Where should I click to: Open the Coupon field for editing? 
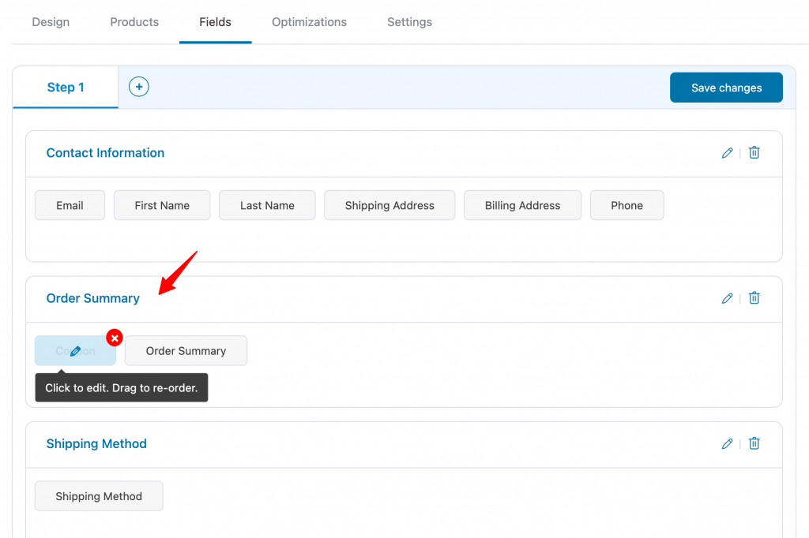pyautogui.click(x=75, y=351)
